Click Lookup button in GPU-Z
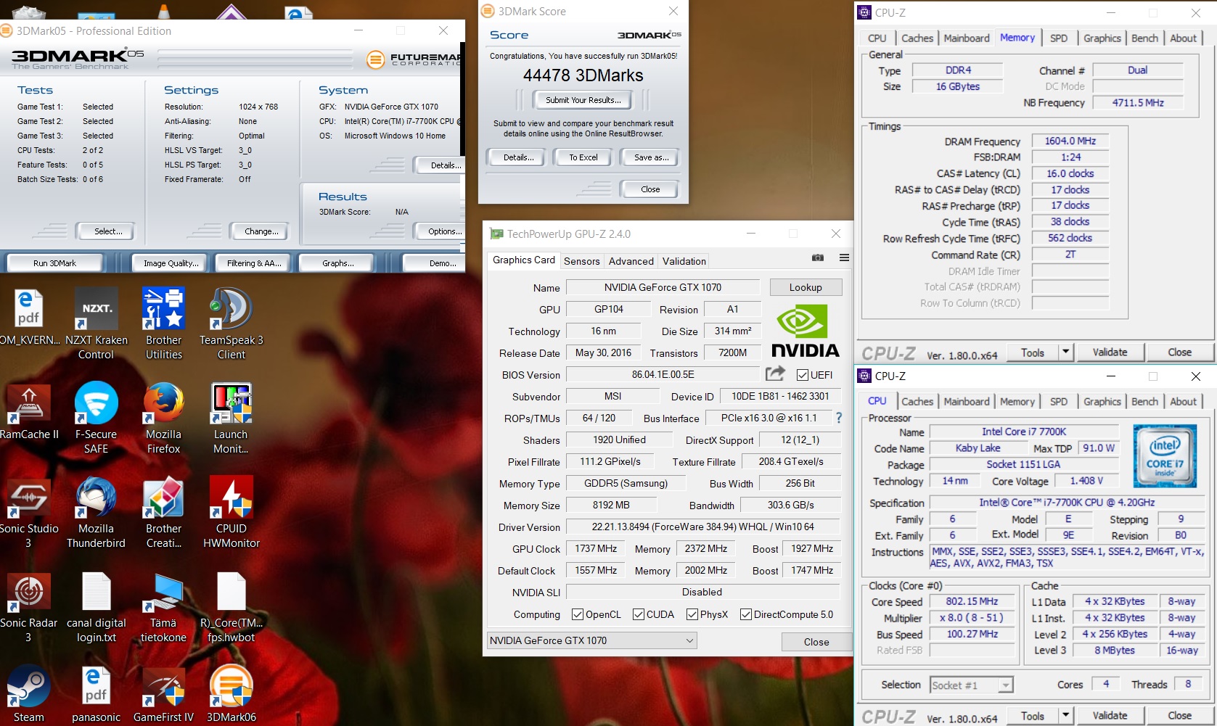This screenshot has width=1217, height=726. coord(806,287)
